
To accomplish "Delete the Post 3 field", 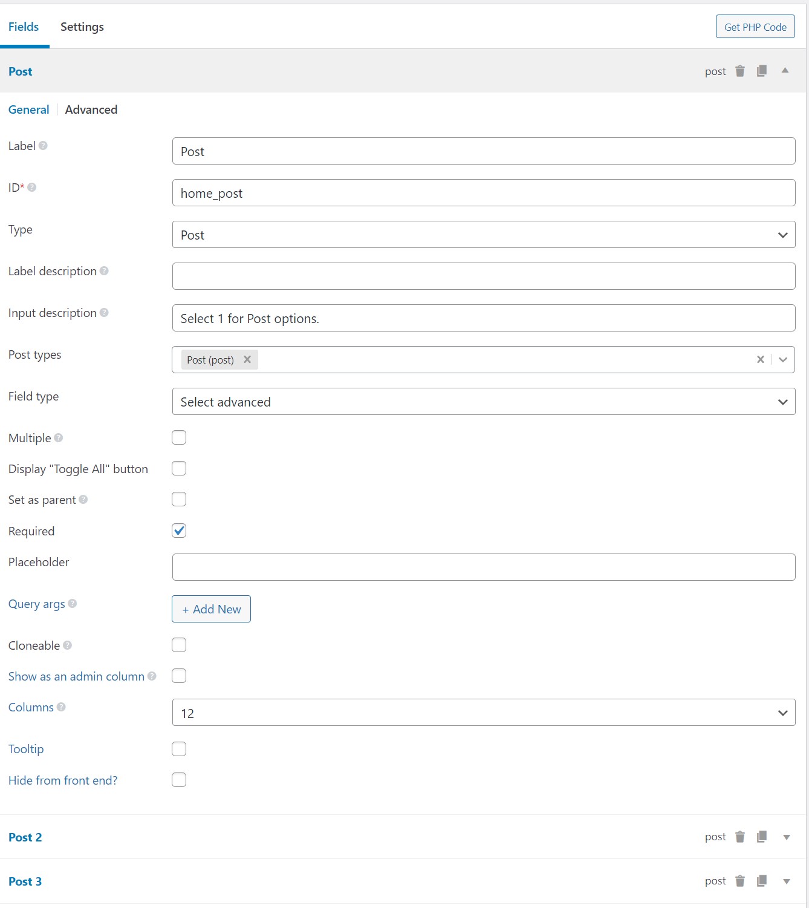I will tap(739, 881).
